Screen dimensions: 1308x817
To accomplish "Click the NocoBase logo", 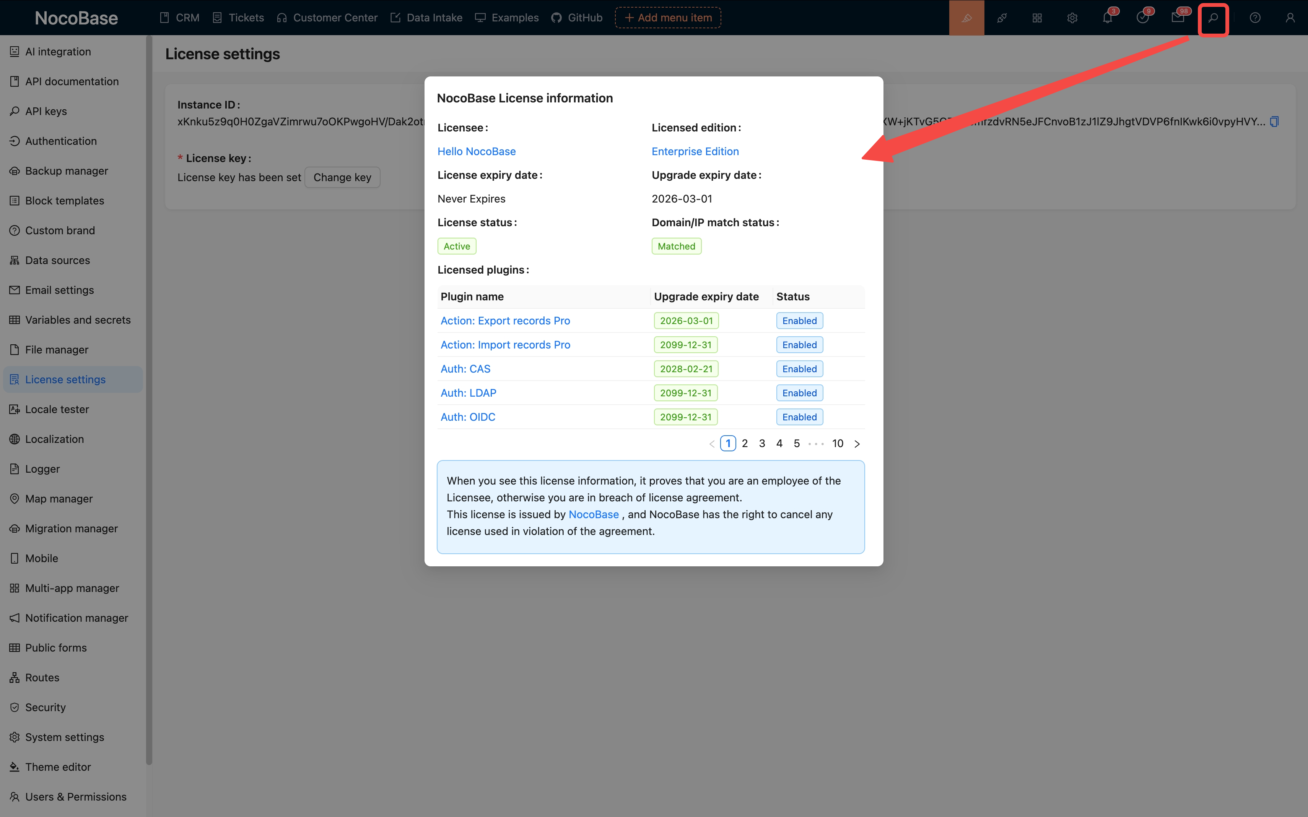I will tap(76, 18).
